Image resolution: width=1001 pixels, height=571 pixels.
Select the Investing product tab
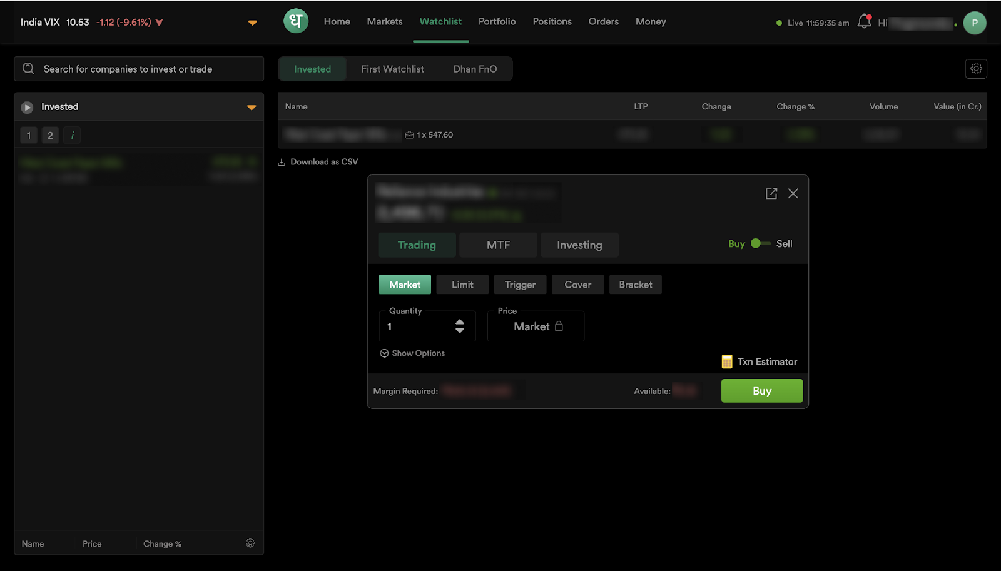tap(580, 245)
